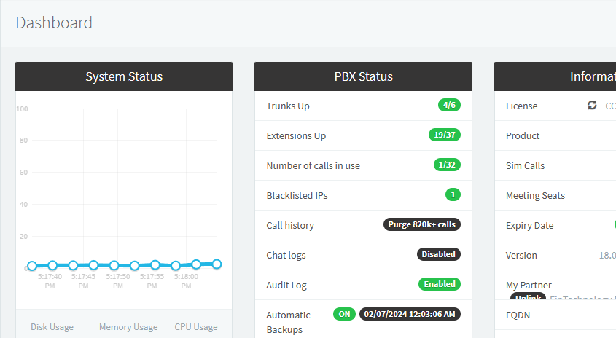This screenshot has height=338, width=616.
Task: Toggle the Automatic Backups ON badge
Action: 344,314
